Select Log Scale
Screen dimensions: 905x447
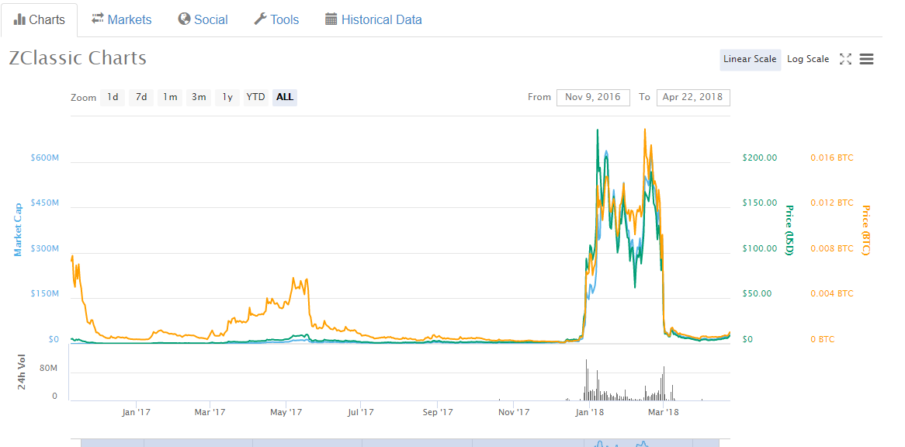tap(808, 60)
